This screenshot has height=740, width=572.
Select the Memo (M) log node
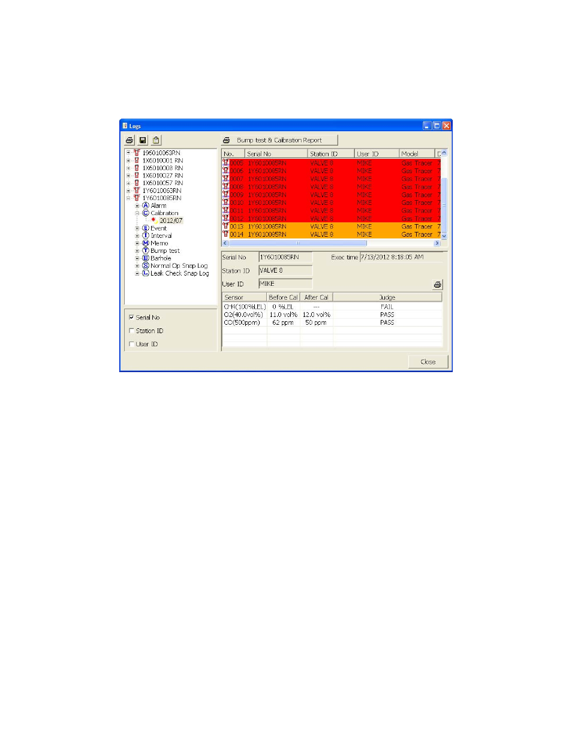tap(159, 243)
